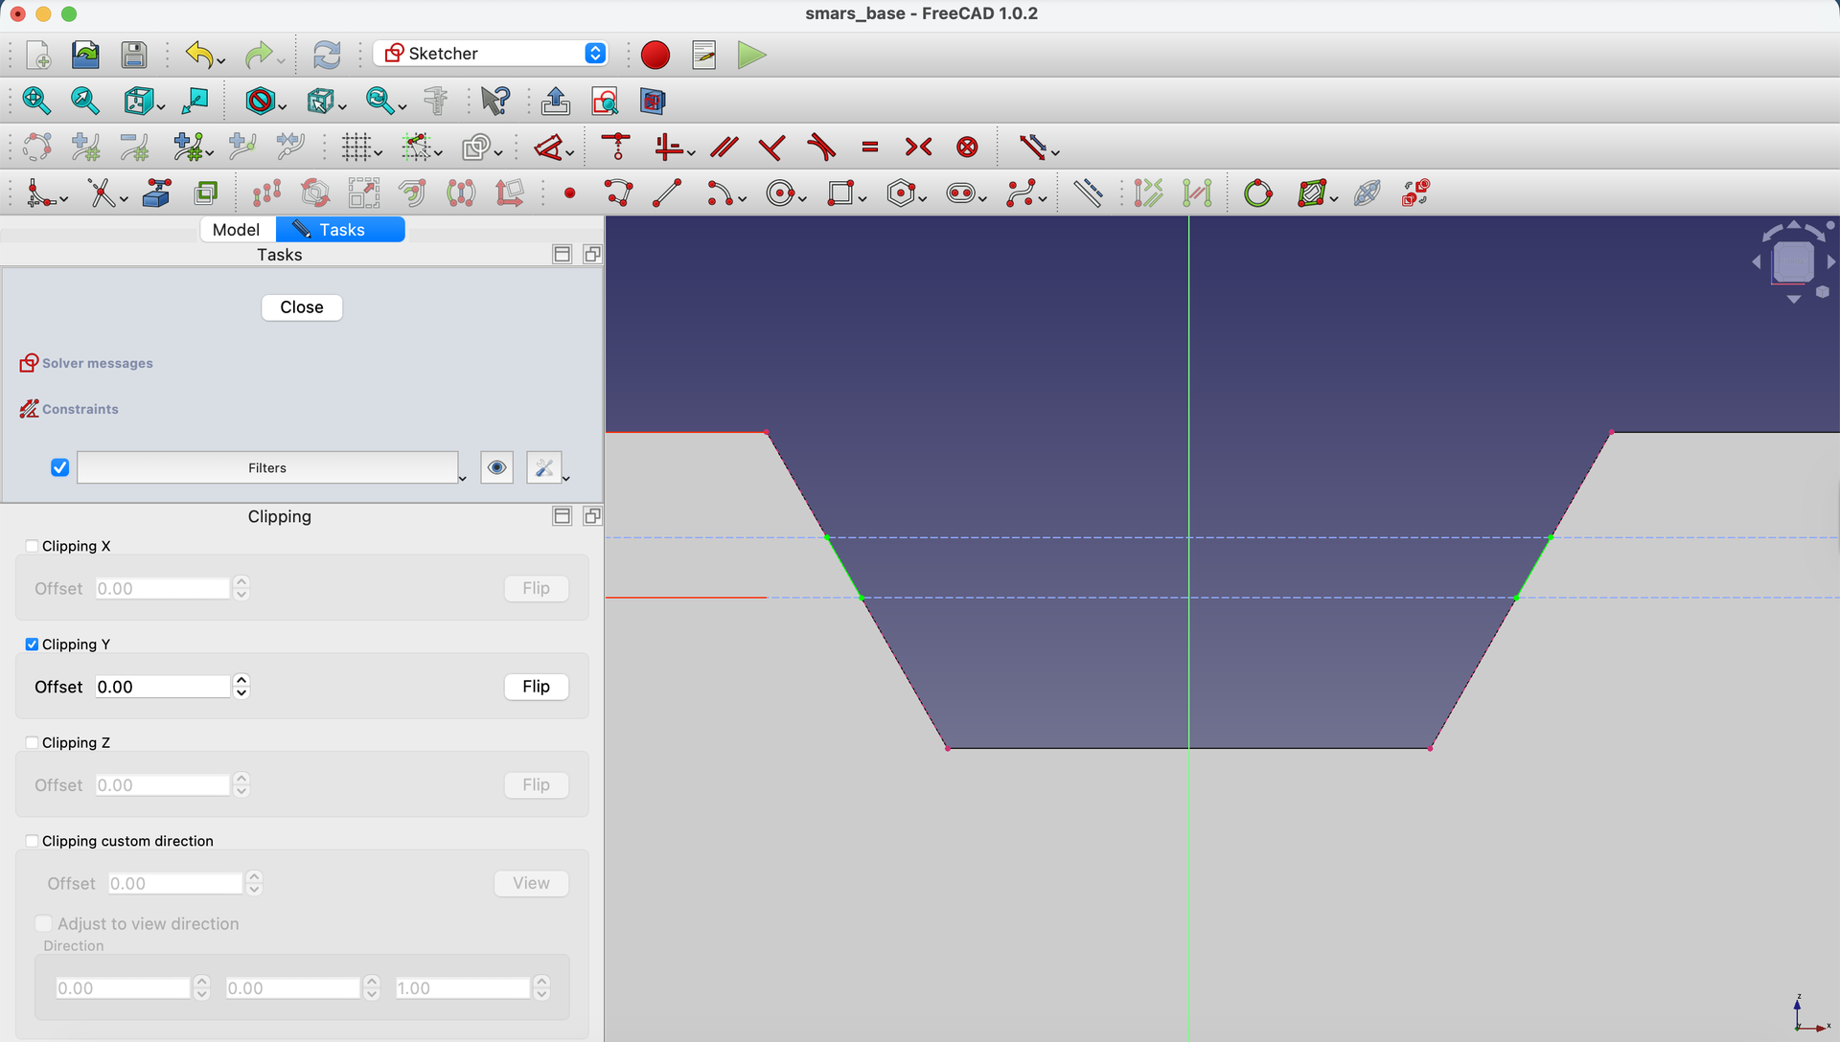Enable Clipping custom direction checkbox
The width and height of the screenshot is (1840, 1042).
point(32,841)
